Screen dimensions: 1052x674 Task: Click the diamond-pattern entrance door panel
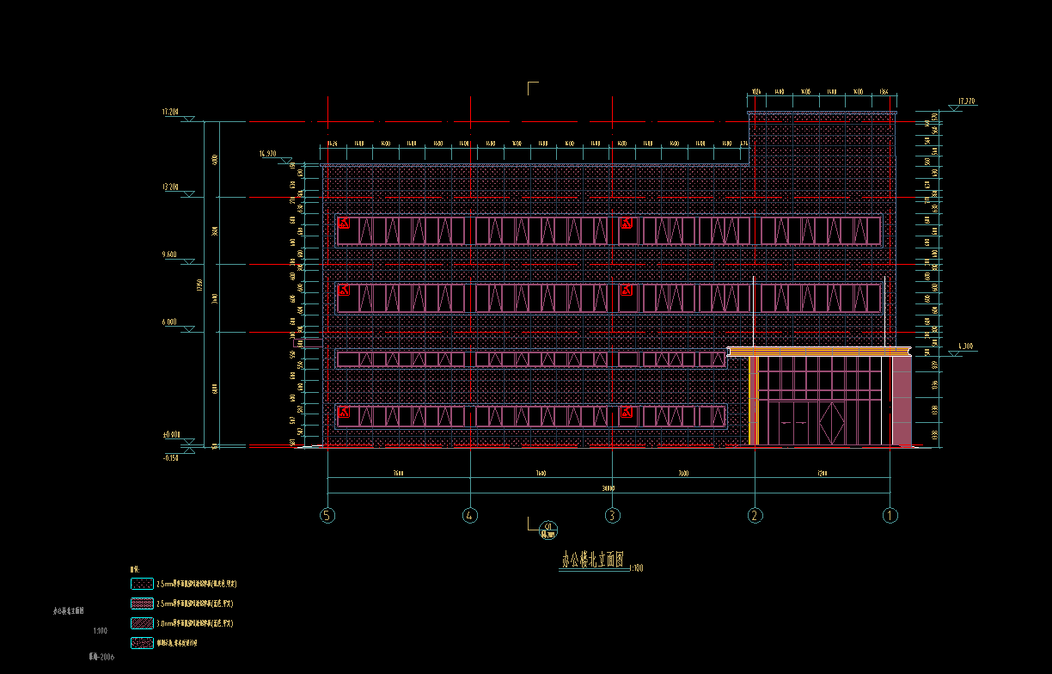pos(833,424)
